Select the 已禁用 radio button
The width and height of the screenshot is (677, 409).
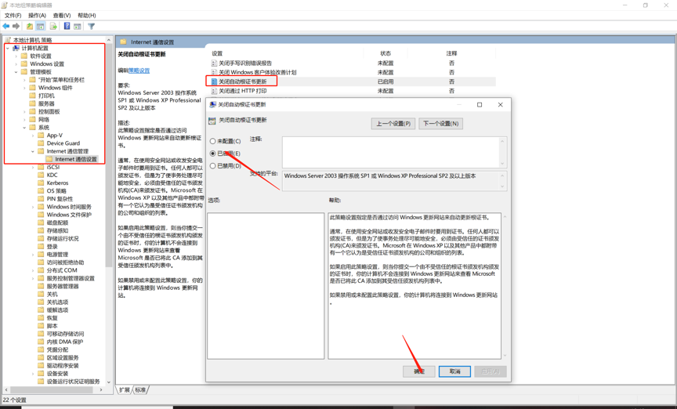coord(213,166)
